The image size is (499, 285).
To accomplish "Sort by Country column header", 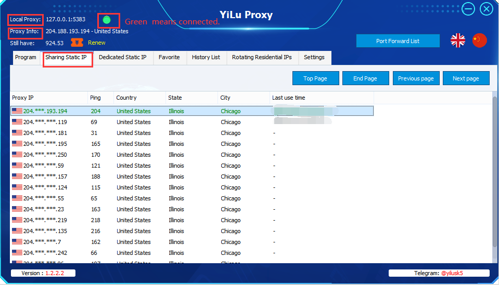I will pos(139,98).
